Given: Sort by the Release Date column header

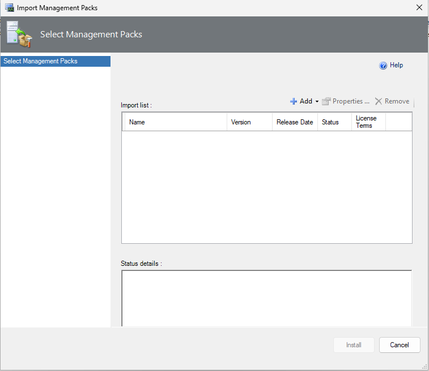Looking at the screenshot, I should pyautogui.click(x=295, y=122).
